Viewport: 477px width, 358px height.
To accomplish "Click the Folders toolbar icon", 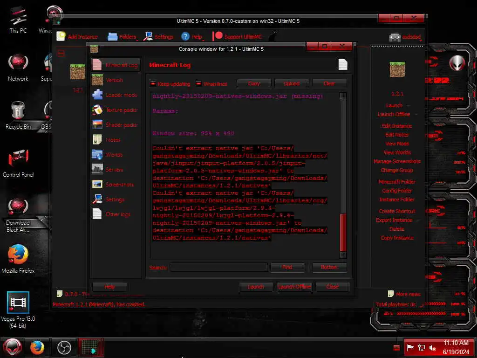I will [x=113, y=36].
